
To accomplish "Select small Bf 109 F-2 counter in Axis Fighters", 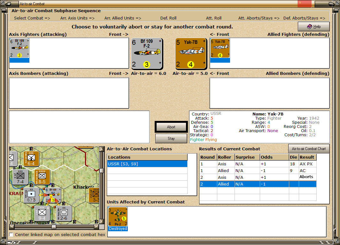I will (19, 51).
